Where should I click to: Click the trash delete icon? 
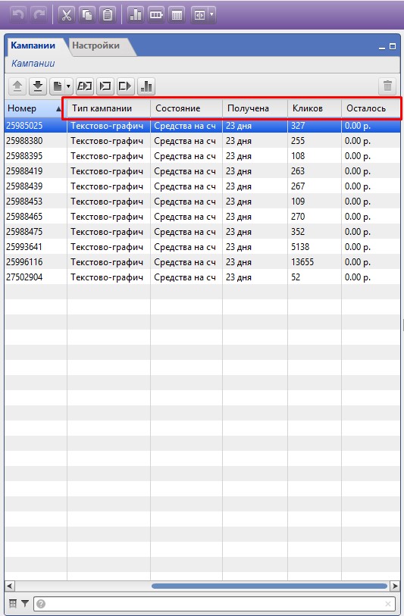[387, 86]
